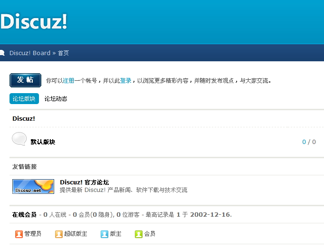Open the 登录 link
This screenshot has height=249, width=324.
point(125,81)
